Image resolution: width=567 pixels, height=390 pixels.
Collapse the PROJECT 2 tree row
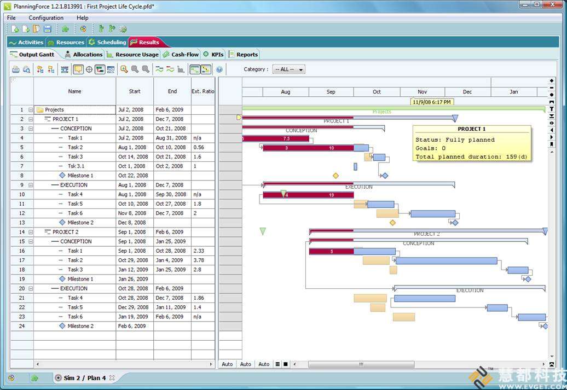(31, 232)
